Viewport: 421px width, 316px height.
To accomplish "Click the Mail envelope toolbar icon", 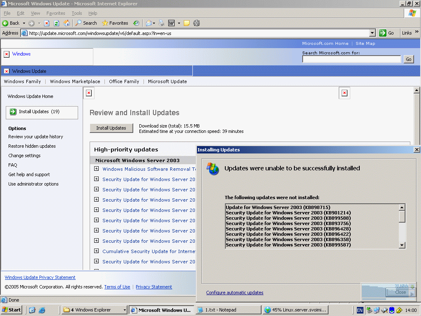I will tap(148, 23).
